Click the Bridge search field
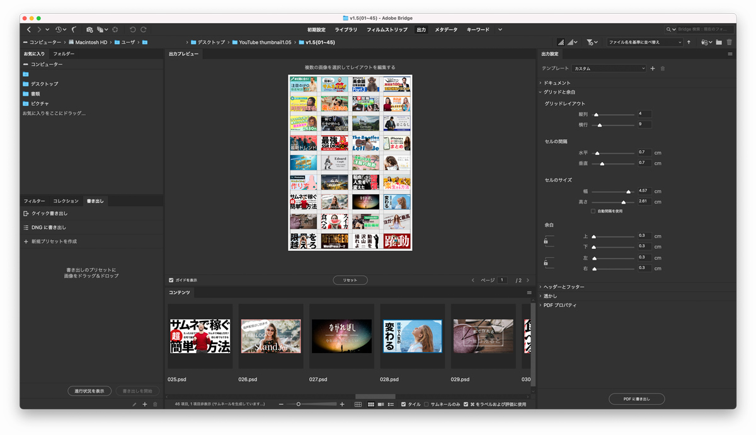 coord(704,30)
